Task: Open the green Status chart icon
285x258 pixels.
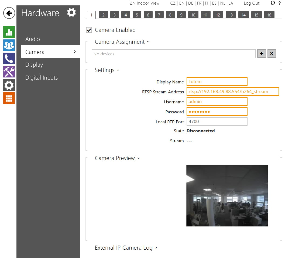Action: 9,32
